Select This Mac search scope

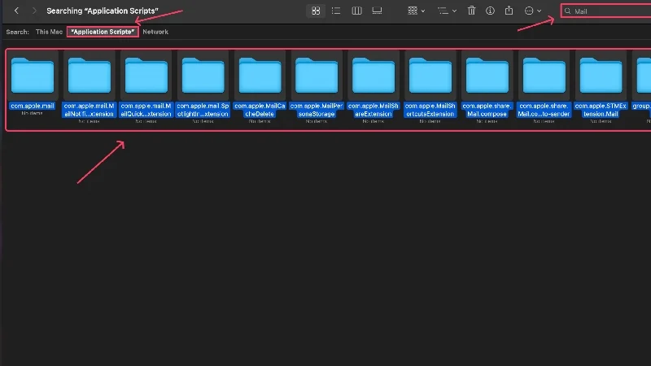49,32
